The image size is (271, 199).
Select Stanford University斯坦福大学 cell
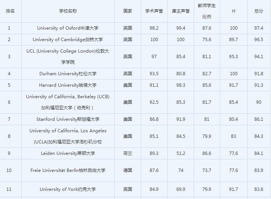click(x=68, y=119)
